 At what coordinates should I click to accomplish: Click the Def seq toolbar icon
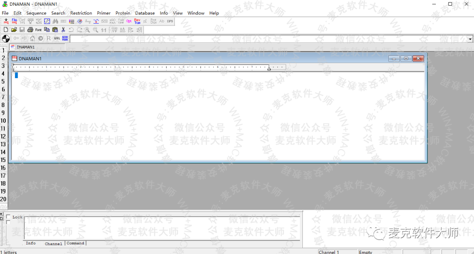pos(22,21)
